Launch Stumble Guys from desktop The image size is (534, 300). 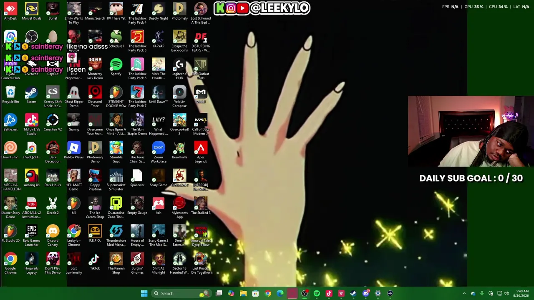[116, 152]
